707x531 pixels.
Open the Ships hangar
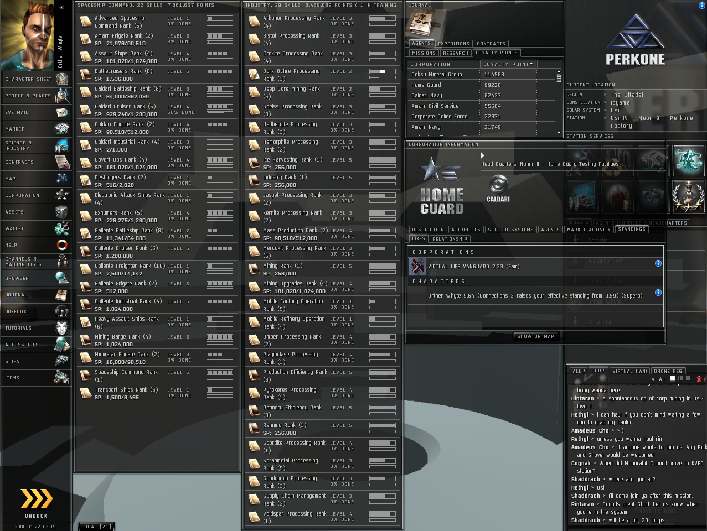coord(36,361)
